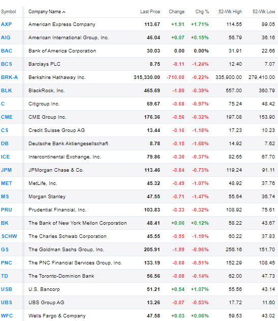
Task: Select The Bank of New York Mellon name
Action: point(78,223)
